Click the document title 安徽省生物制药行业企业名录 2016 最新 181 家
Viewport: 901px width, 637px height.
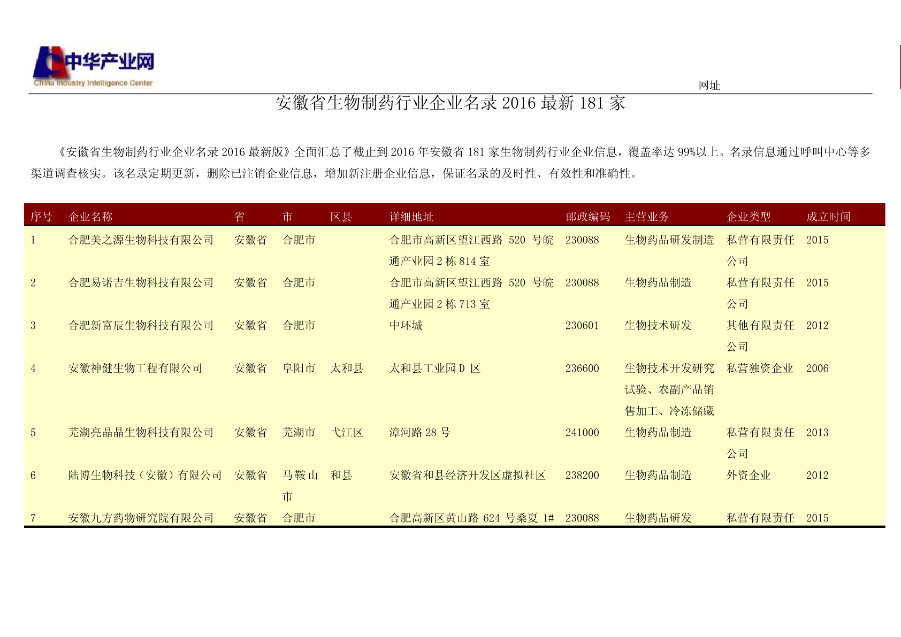coord(450,103)
